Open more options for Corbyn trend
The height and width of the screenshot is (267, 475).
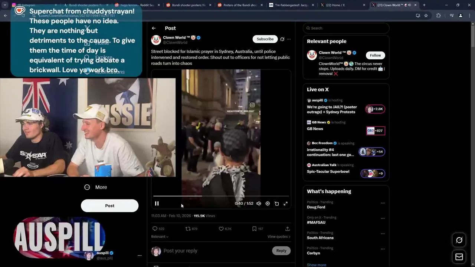point(383,249)
